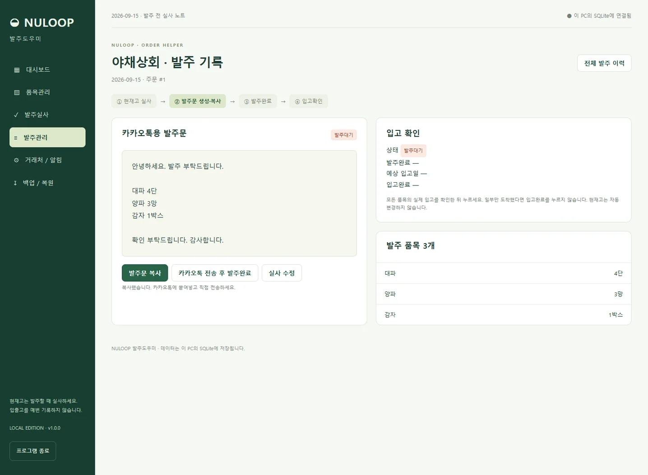Click the 야채상회 · 발주 기록 heading
Viewport: 648px width, 475px height.
pyautogui.click(x=167, y=62)
